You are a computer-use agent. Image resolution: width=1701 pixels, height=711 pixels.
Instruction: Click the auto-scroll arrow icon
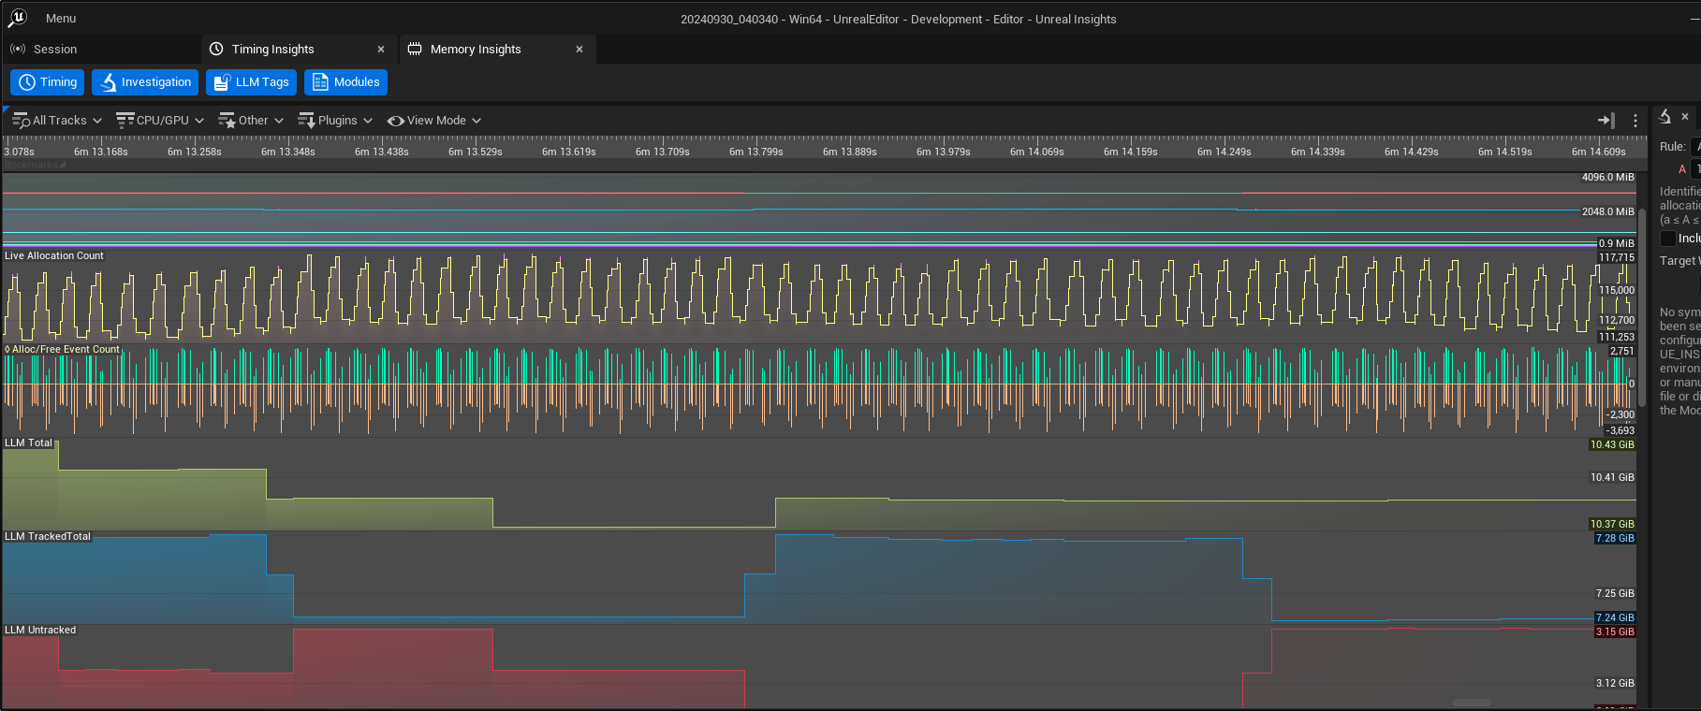(x=1606, y=121)
